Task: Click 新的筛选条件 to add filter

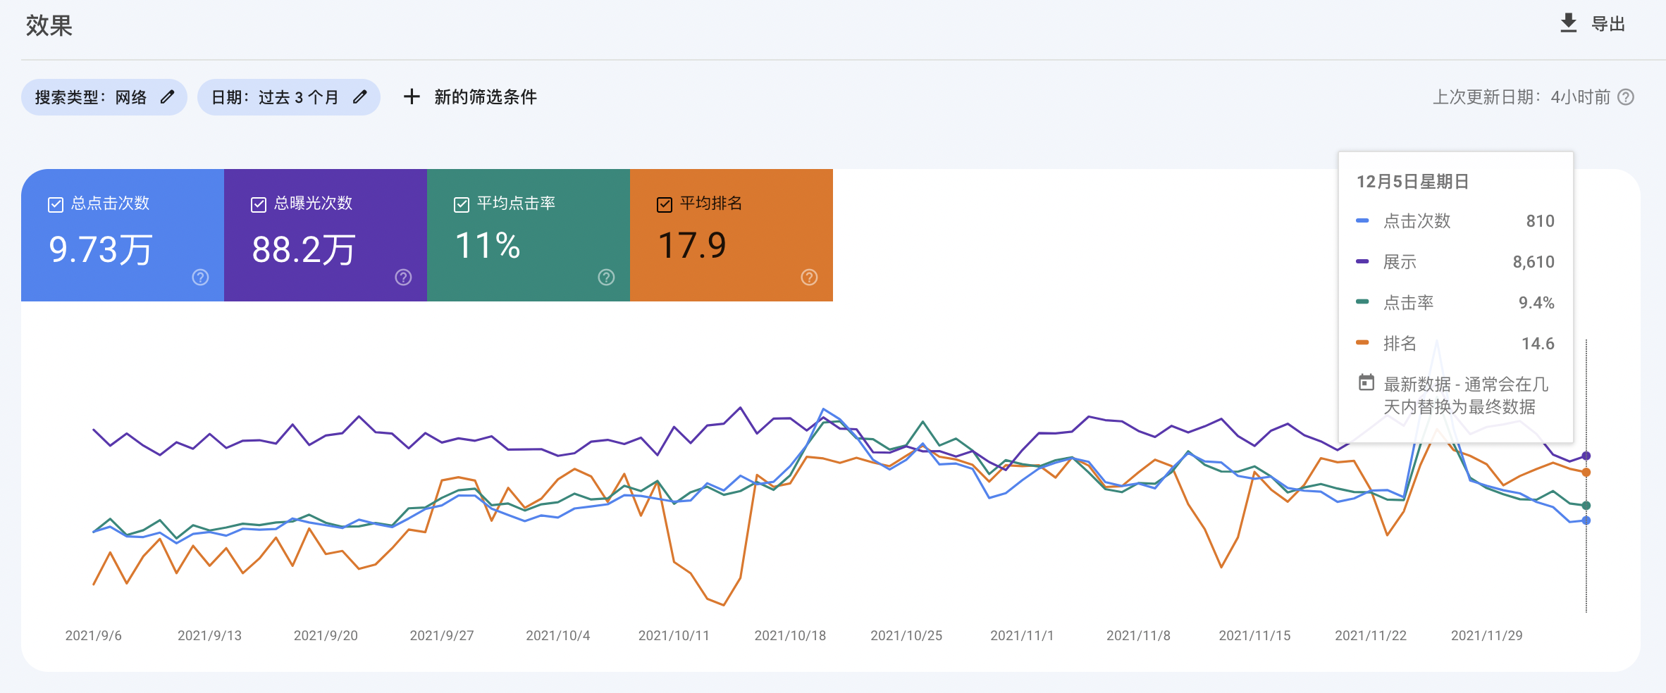Action: point(486,97)
